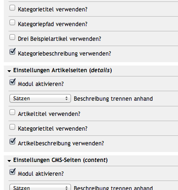
Task: Enable the Drei Beispielartikel verwenden checkbox
Action: (12, 37)
